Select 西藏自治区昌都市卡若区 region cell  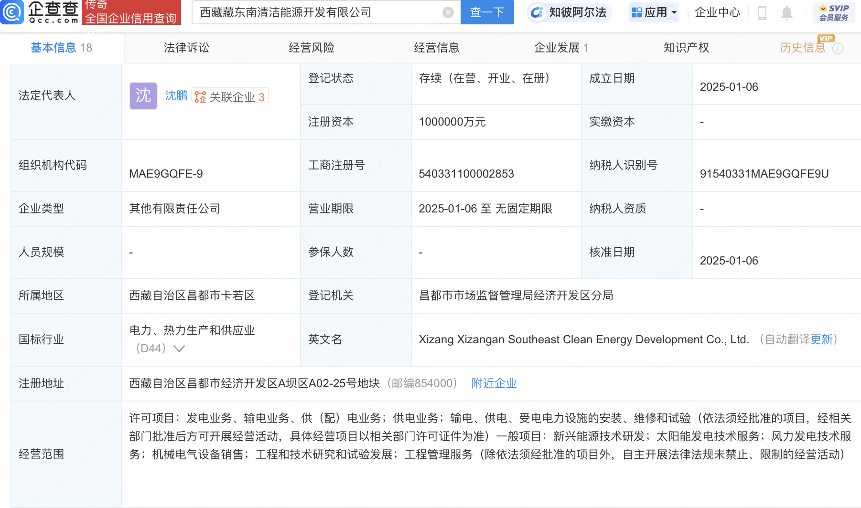click(x=192, y=296)
